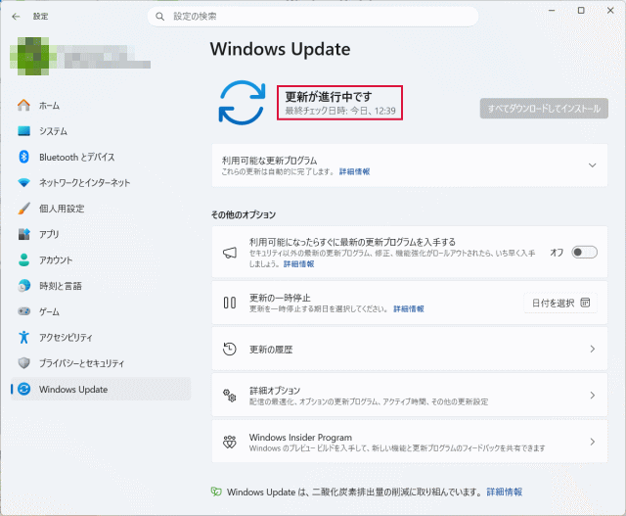Screen dimensions: 626x516
Task: Click the アクセシビリティ figure icon
Action: click(23, 337)
